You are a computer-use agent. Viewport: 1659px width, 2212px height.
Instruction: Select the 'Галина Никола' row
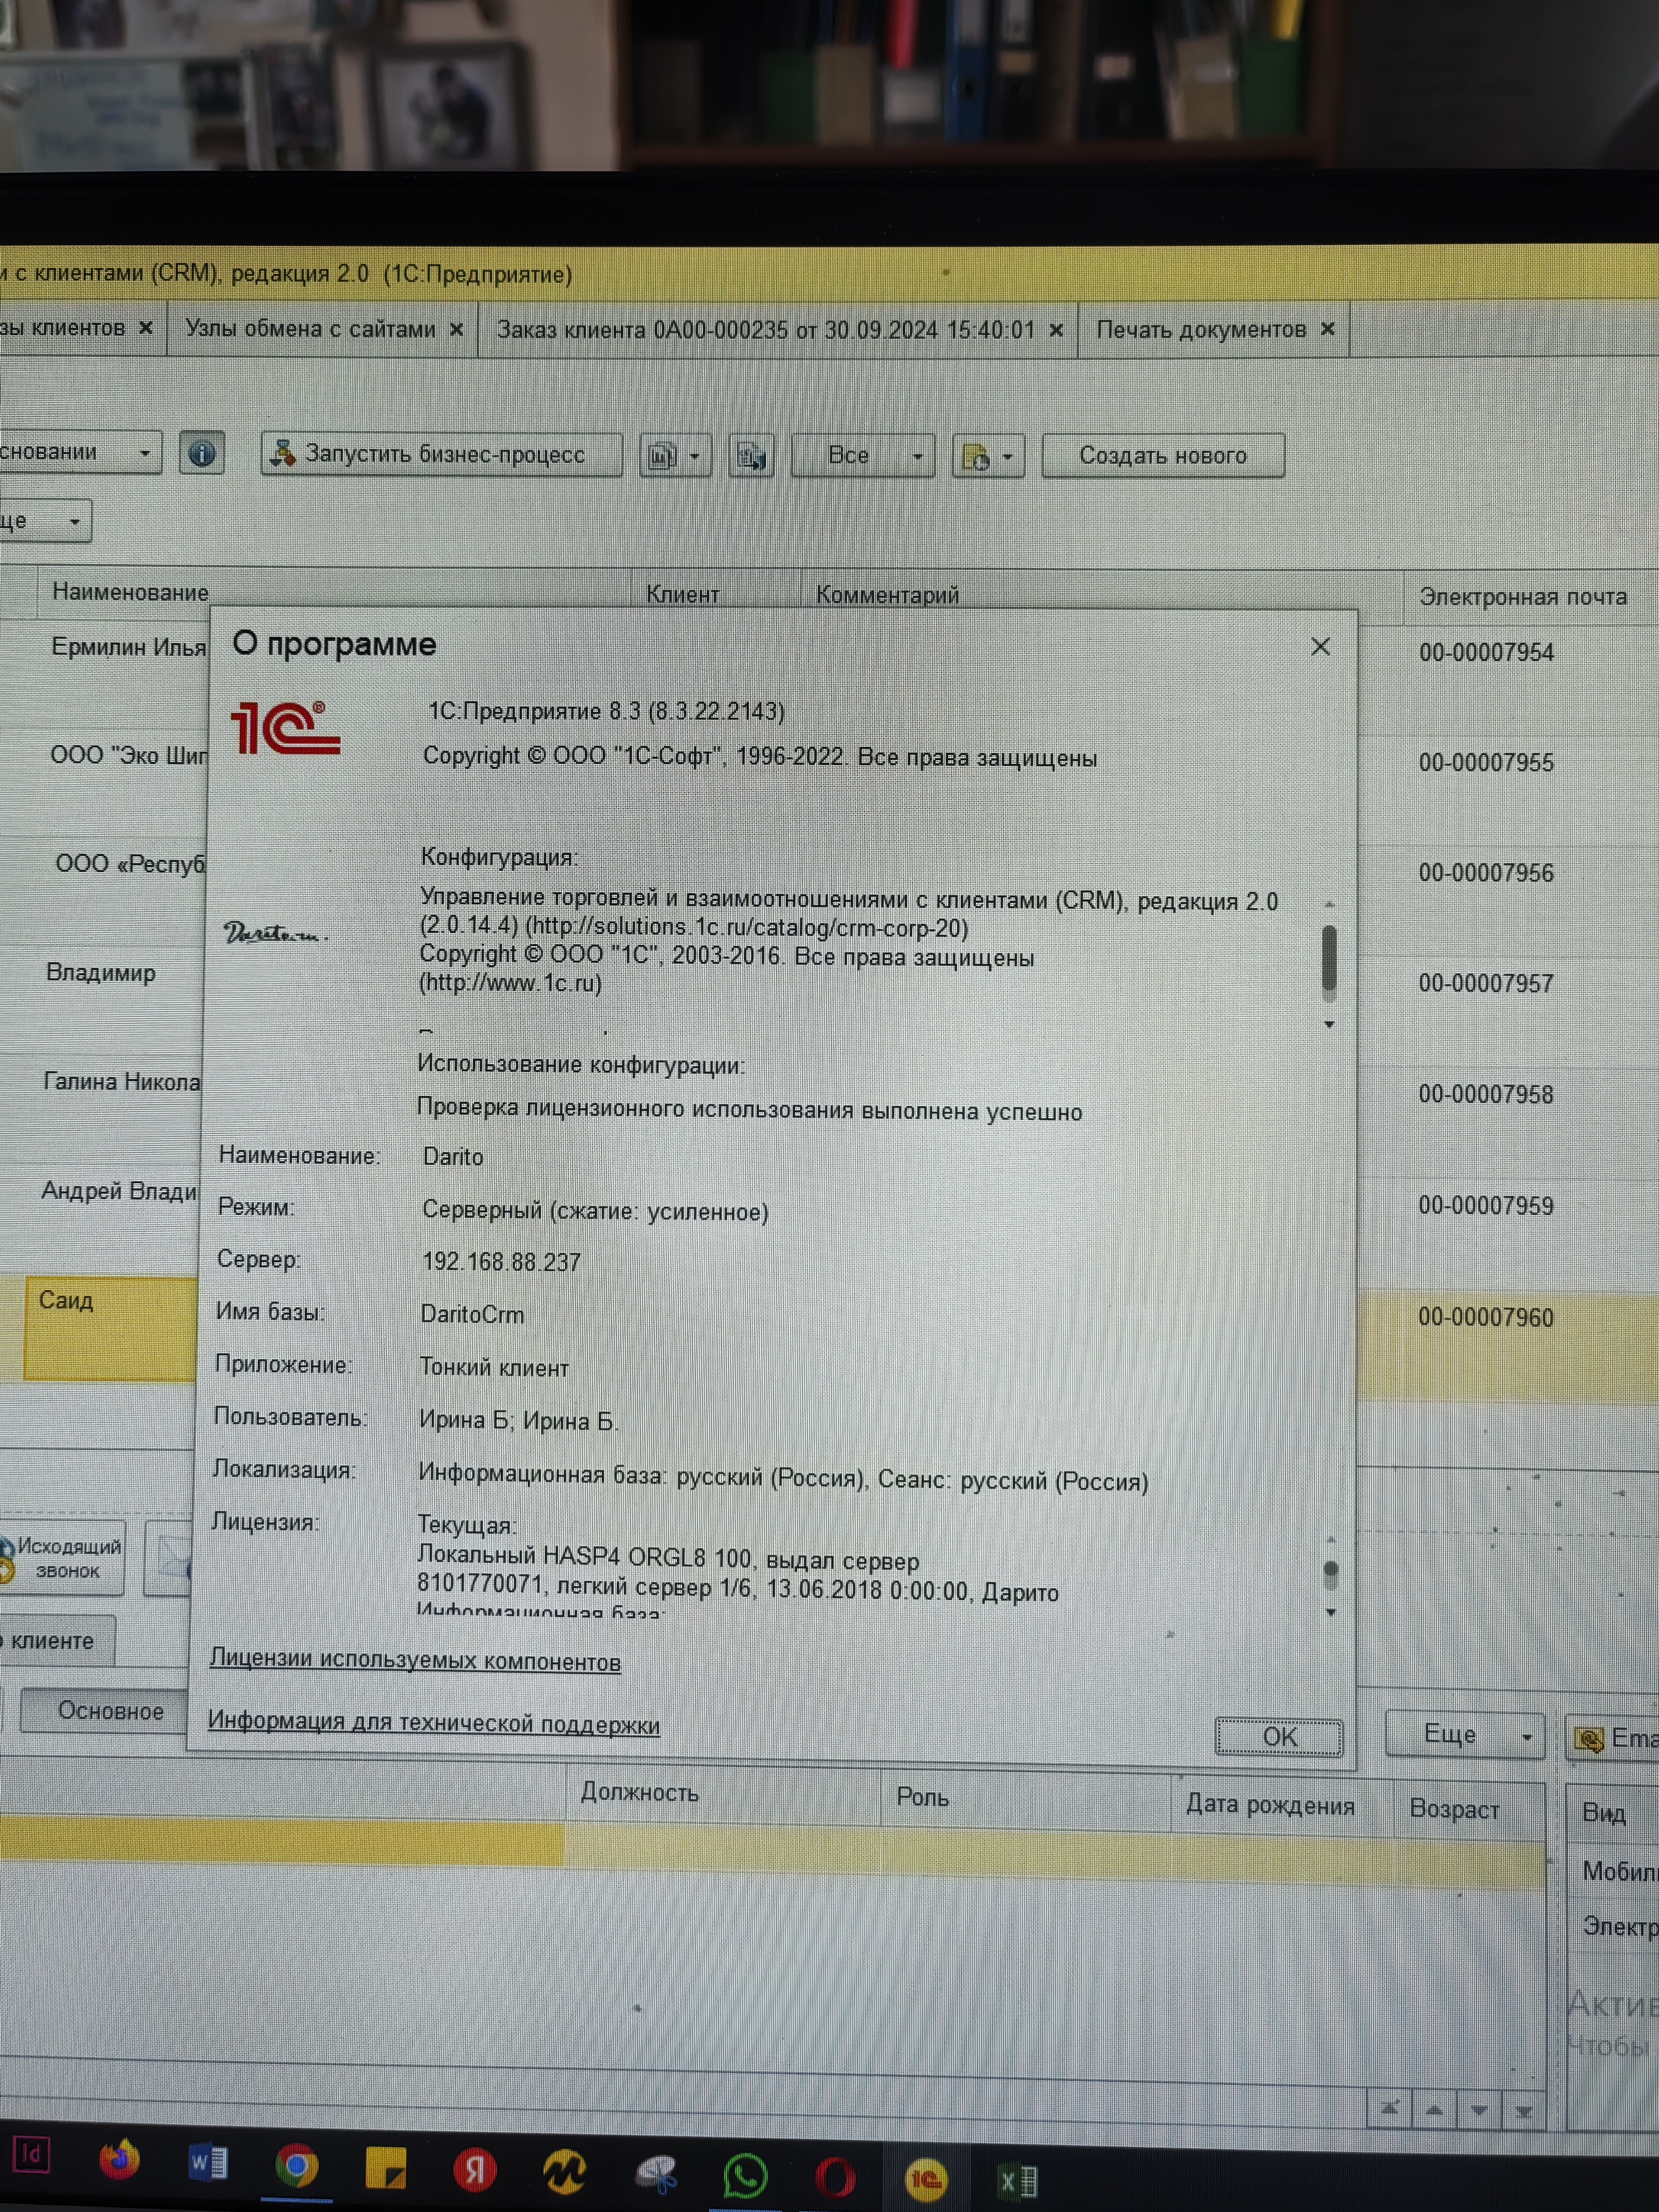coord(121,1081)
